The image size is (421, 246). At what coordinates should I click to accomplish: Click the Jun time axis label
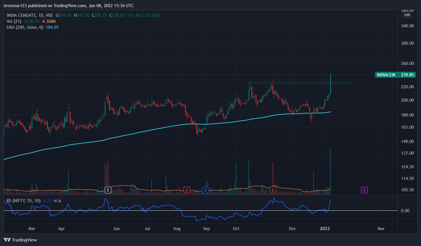[x=116, y=229]
